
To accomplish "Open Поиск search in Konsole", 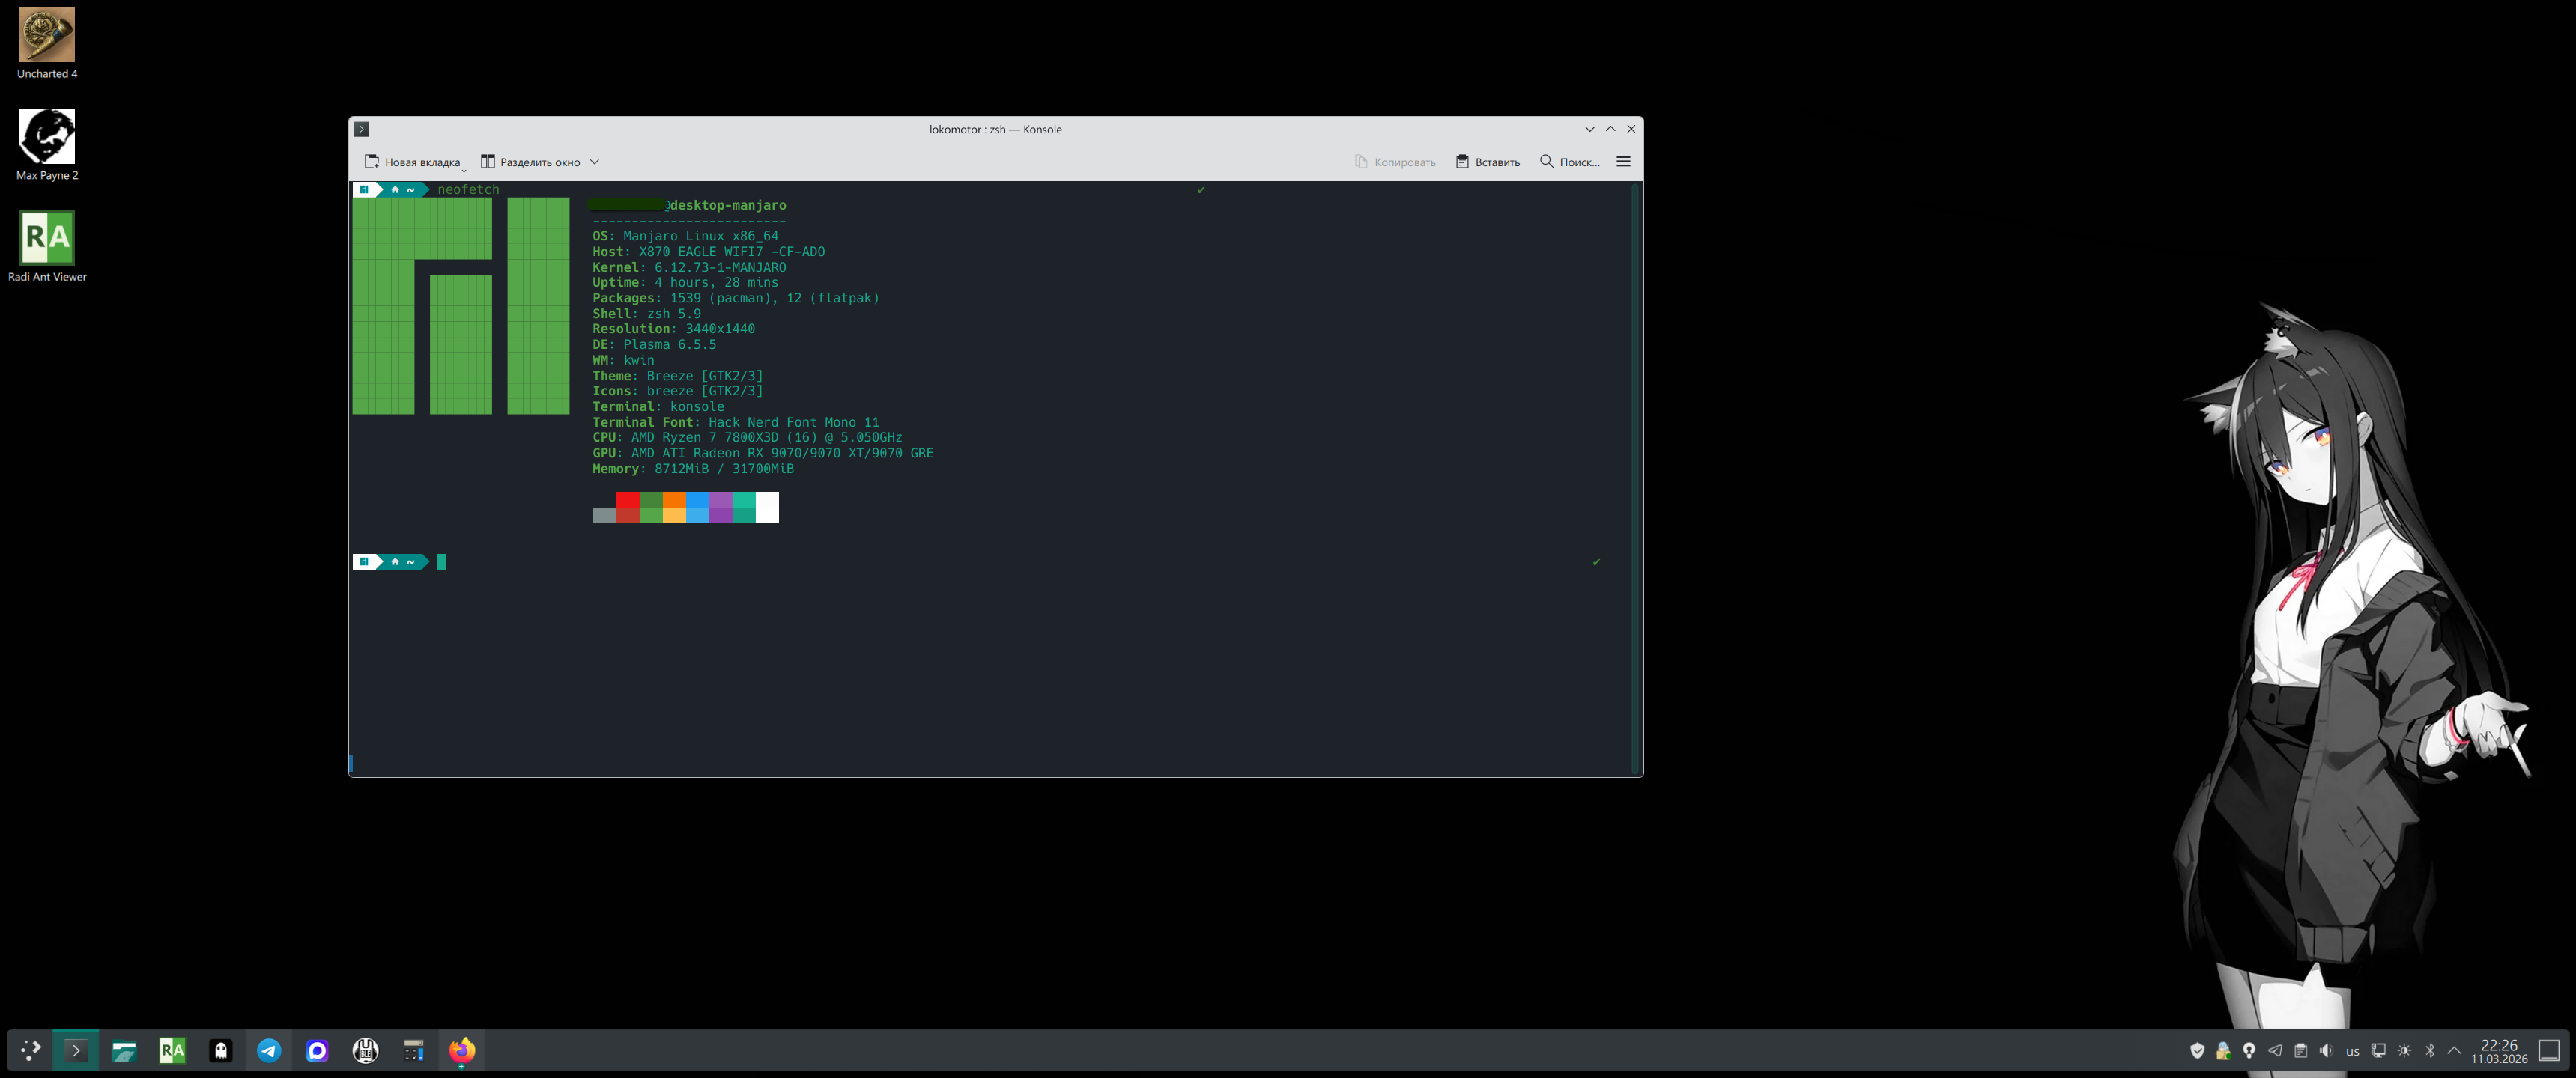I will click(x=1569, y=162).
